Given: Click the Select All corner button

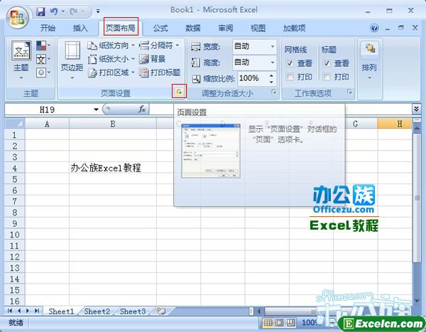Looking at the screenshot, I should pos(15,124).
